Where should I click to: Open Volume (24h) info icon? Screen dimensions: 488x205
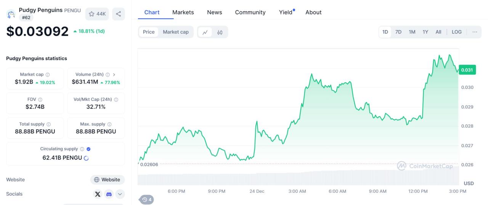click(x=108, y=75)
